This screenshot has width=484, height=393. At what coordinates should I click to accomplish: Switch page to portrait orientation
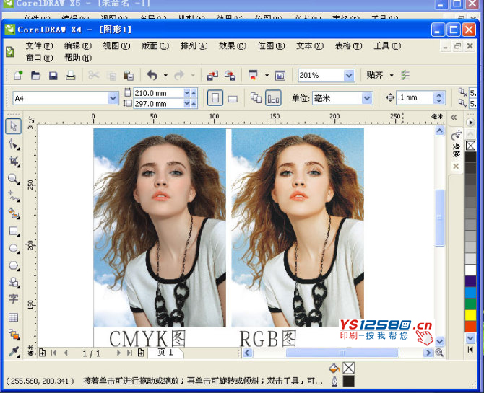point(215,98)
